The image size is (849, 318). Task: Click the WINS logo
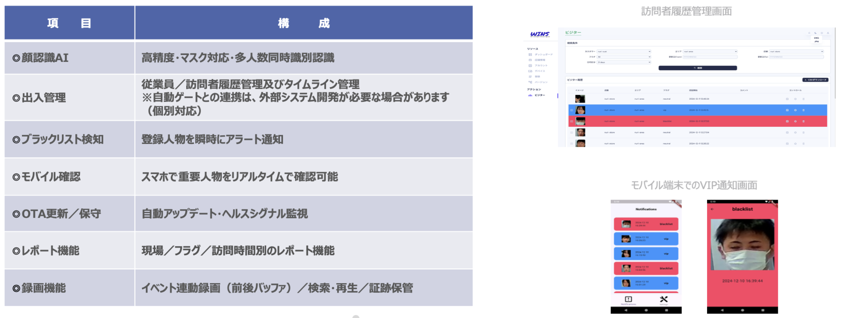pos(540,34)
